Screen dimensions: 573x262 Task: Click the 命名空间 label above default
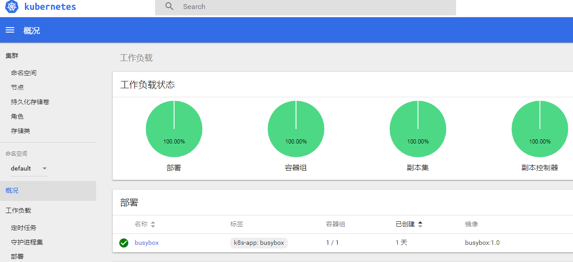coord(16,153)
